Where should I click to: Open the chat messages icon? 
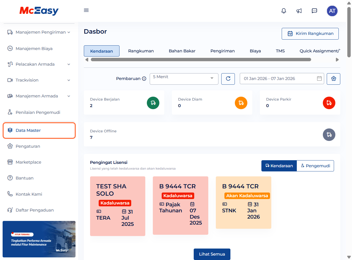click(315, 11)
